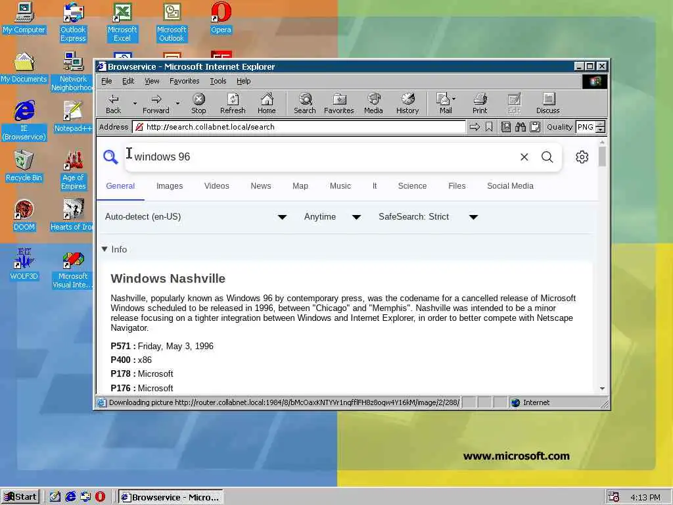Open the Auto-detect (en-US) language dropdown
This screenshot has height=505, width=673.
[196, 217]
